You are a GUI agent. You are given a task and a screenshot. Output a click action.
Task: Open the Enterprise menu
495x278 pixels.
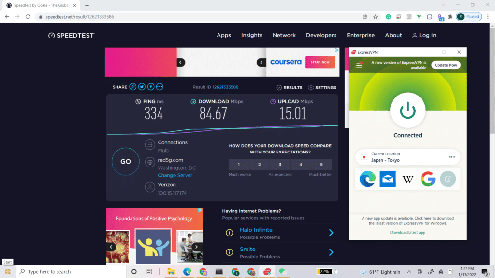pos(361,35)
